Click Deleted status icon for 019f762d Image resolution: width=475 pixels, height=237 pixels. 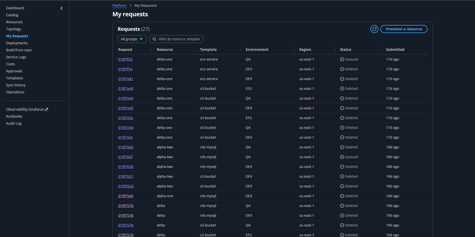[x=342, y=186]
